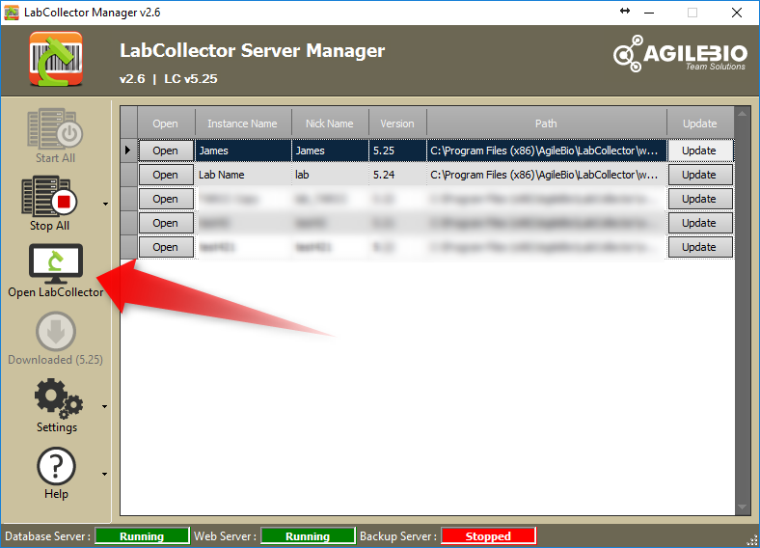Click Update button in third row
This screenshot has width=760, height=548.
pyautogui.click(x=700, y=199)
